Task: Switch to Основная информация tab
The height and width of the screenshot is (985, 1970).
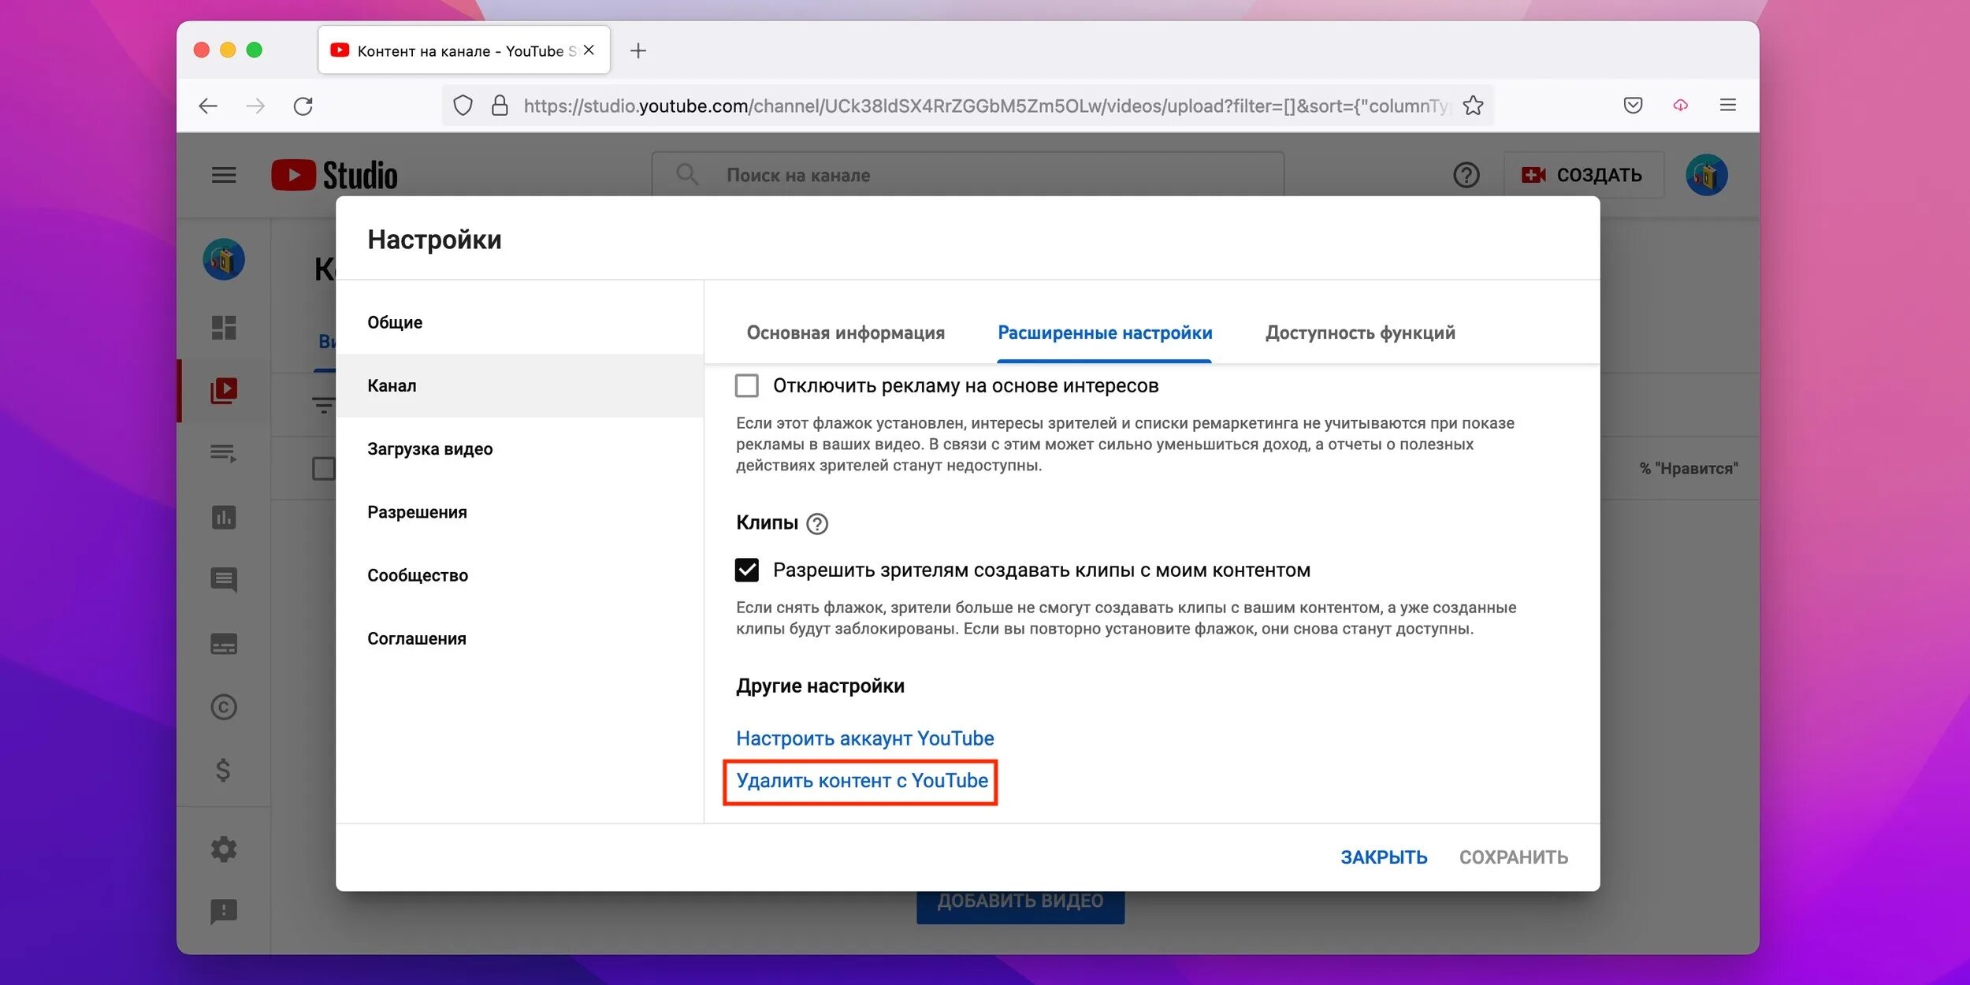Action: [x=846, y=333]
